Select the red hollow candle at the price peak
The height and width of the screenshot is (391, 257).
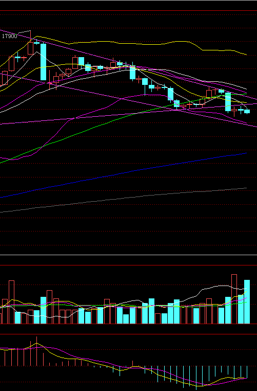(x=30, y=48)
